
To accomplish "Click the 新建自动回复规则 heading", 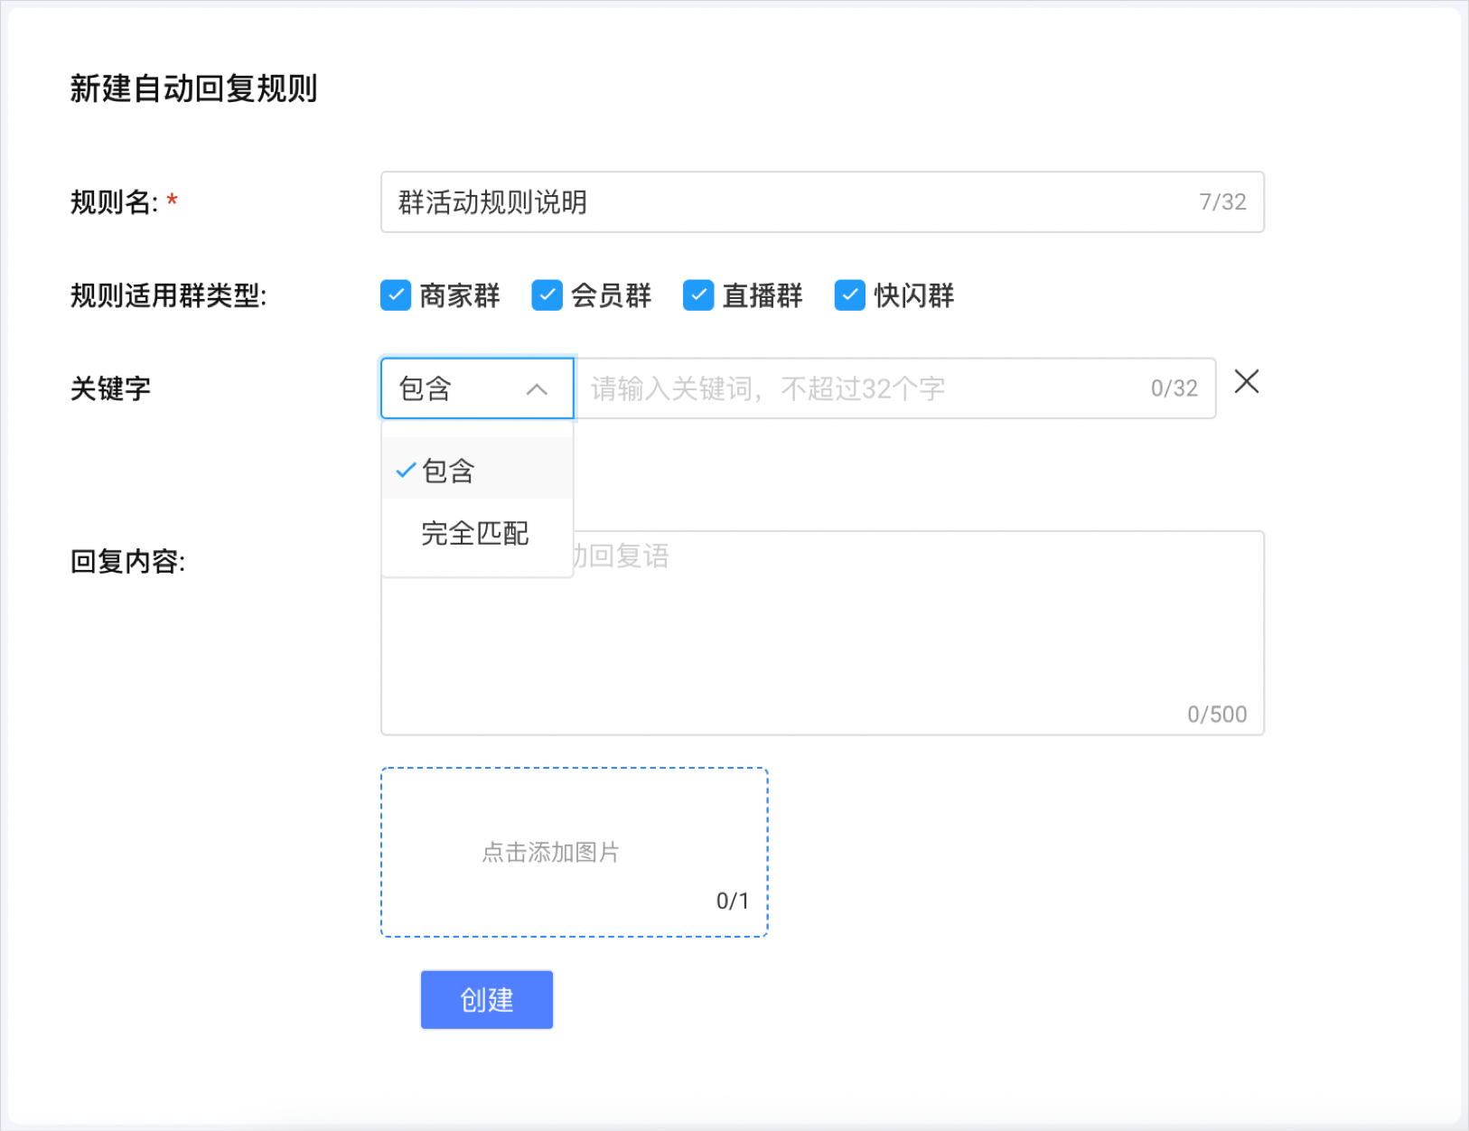I will pos(194,89).
